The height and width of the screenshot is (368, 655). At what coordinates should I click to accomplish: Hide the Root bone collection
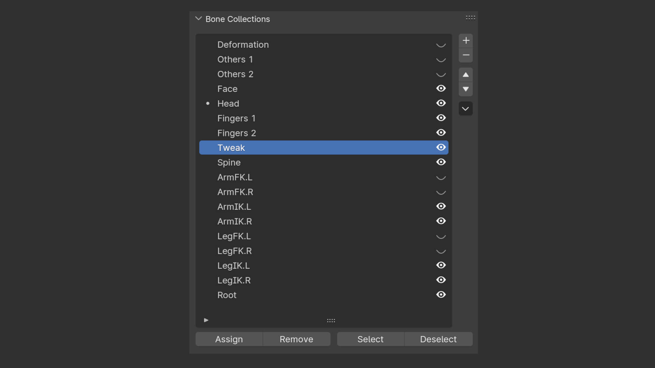coord(441,295)
